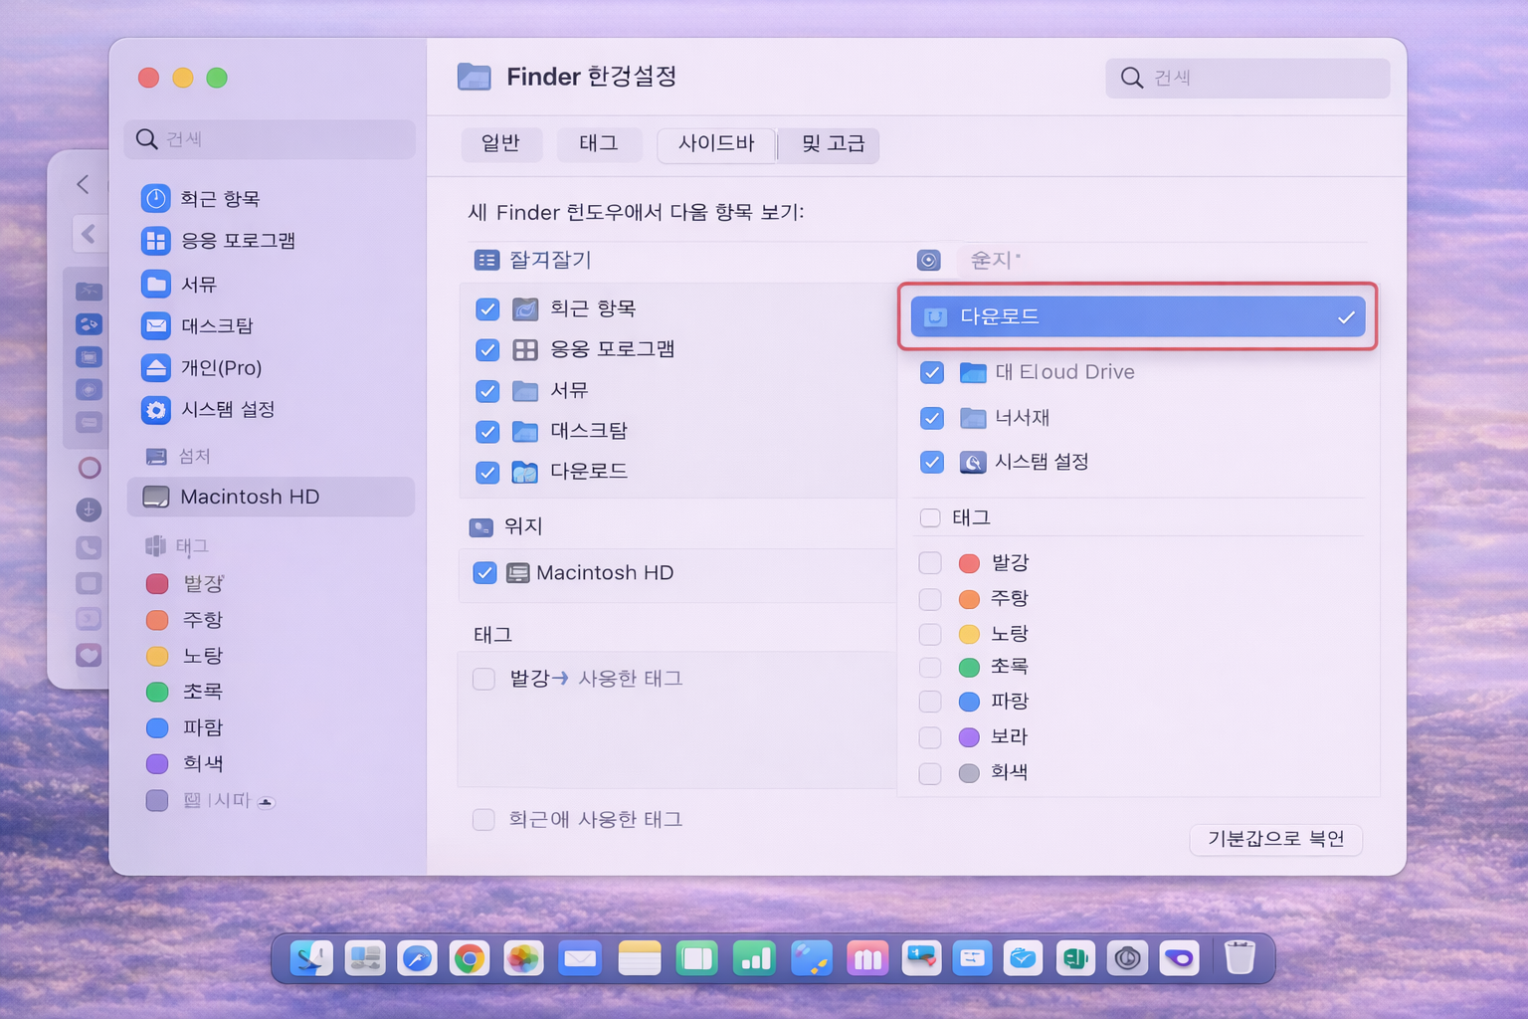Screen dimensions: 1528x1019
Task: Enable the 벌강 사용한 태그 checkbox
Action: pyautogui.click(x=483, y=679)
